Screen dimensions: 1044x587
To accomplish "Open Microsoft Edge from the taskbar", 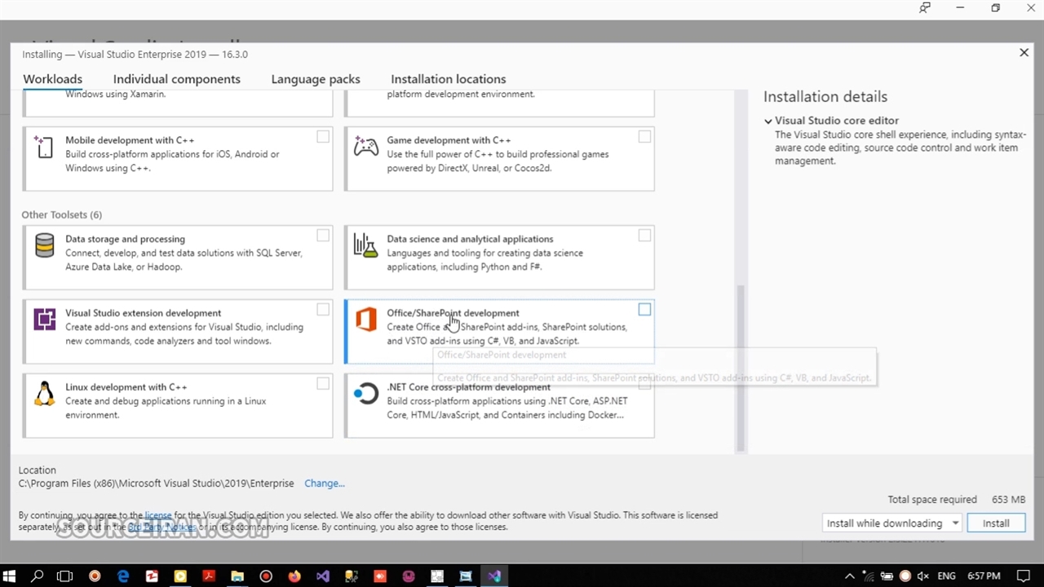I will click(x=123, y=576).
